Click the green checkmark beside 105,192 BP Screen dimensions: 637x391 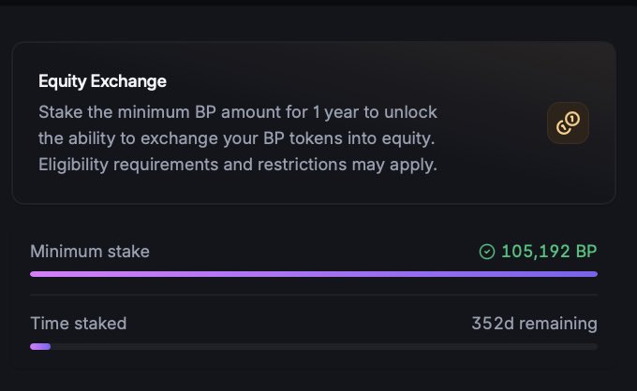pos(486,252)
